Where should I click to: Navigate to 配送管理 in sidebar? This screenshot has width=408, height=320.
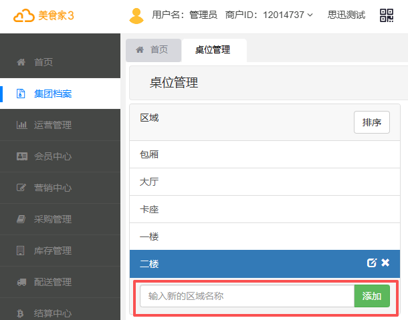53,282
